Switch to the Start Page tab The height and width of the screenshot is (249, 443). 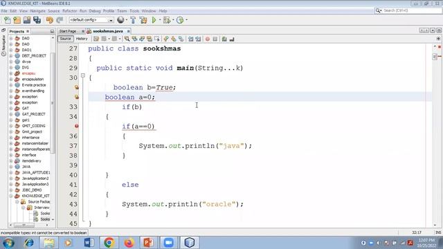pyautogui.click(x=68, y=31)
